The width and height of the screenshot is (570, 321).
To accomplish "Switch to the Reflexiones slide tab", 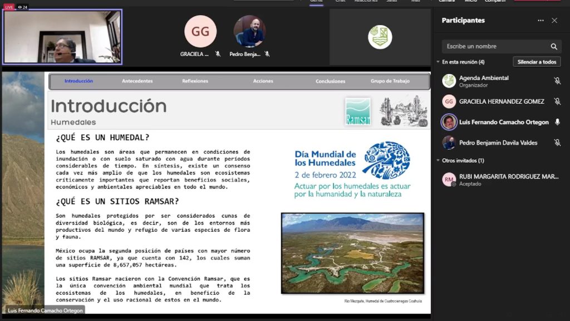I will click(x=195, y=81).
